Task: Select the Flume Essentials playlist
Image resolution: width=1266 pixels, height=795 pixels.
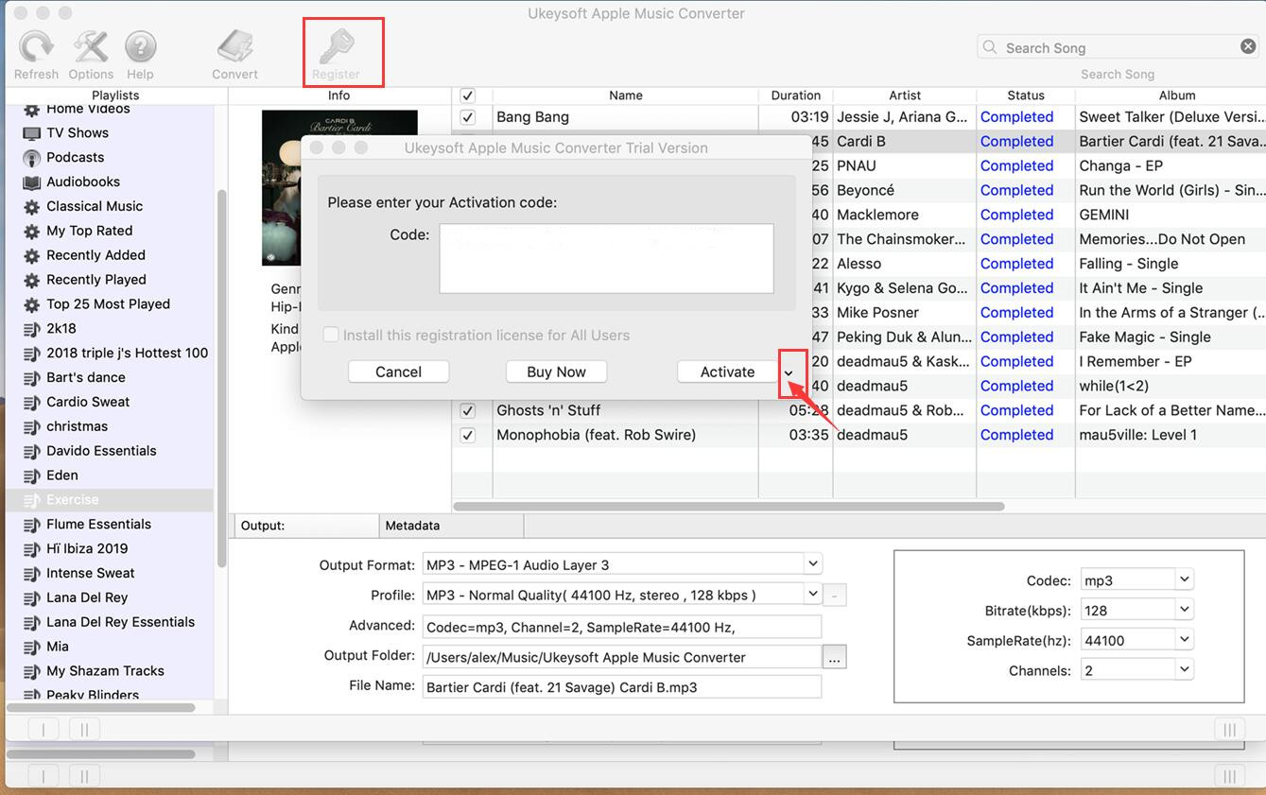Action: [x=98, y=525]
